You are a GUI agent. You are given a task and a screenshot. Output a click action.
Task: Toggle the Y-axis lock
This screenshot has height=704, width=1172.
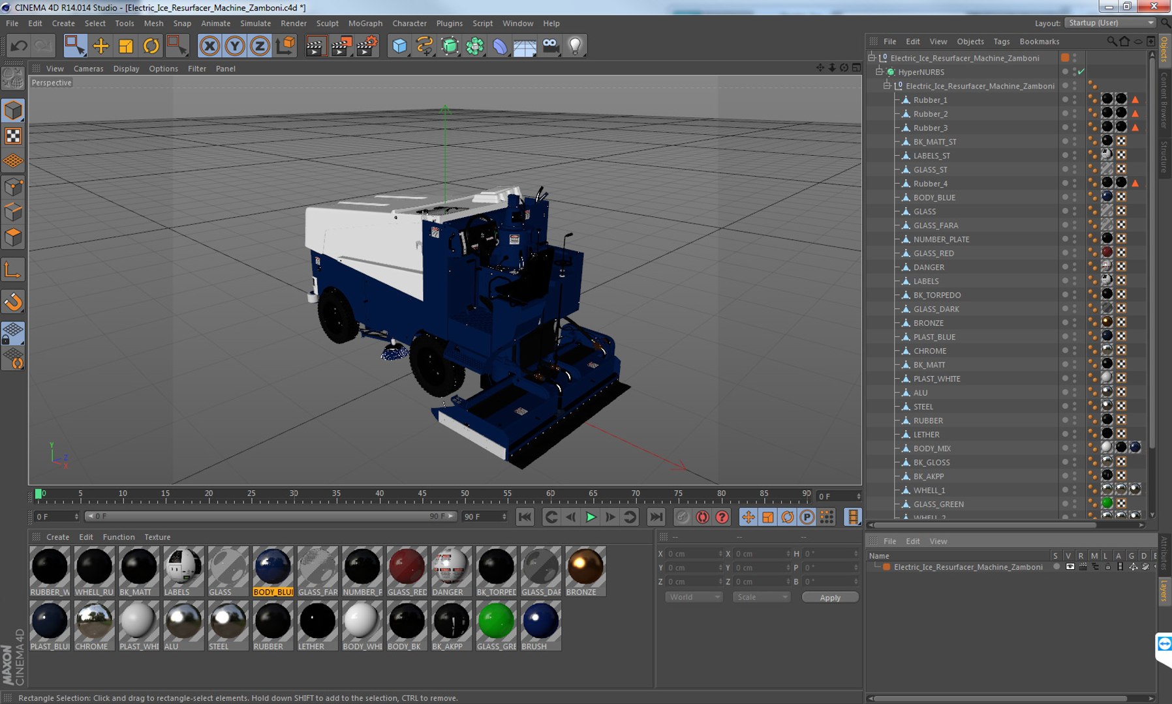[235, 46]
